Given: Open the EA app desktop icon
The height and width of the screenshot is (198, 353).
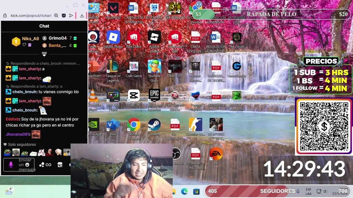Looking at the screenshot, I should 216,156.
